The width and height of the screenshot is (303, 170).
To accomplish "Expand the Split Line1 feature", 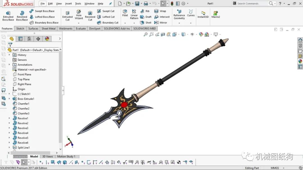I will click(9, 148).
